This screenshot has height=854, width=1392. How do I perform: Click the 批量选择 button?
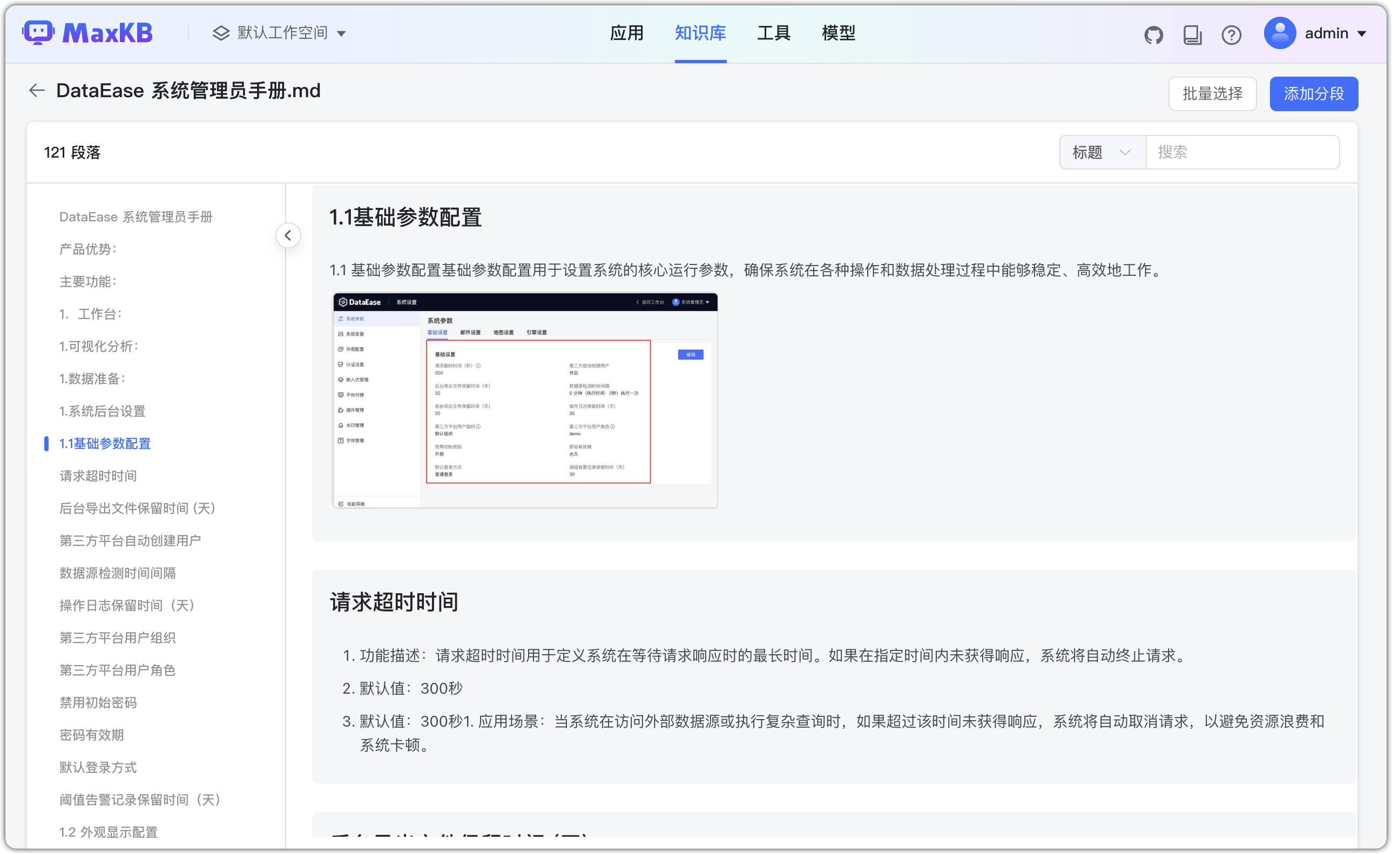point(1212,94)
